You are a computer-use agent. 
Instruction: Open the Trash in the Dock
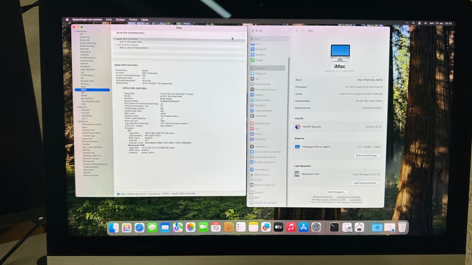click(x=402, y=227)
